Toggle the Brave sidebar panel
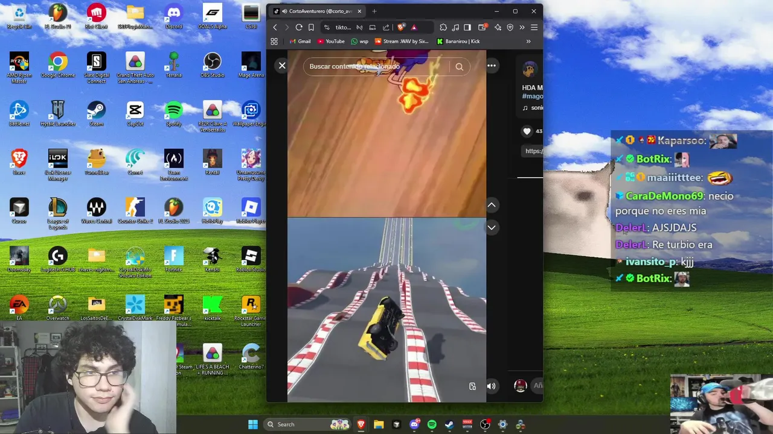773x434 pixels. point(467,27)
